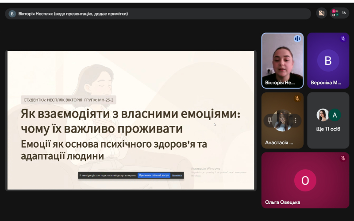Mute Анастасія via the tile's center mic button
Screen dimensions: 354x221
coord(282,120)
